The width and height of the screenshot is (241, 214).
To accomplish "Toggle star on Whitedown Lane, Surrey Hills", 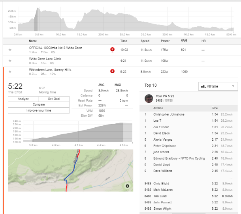I will pos(10,71).
